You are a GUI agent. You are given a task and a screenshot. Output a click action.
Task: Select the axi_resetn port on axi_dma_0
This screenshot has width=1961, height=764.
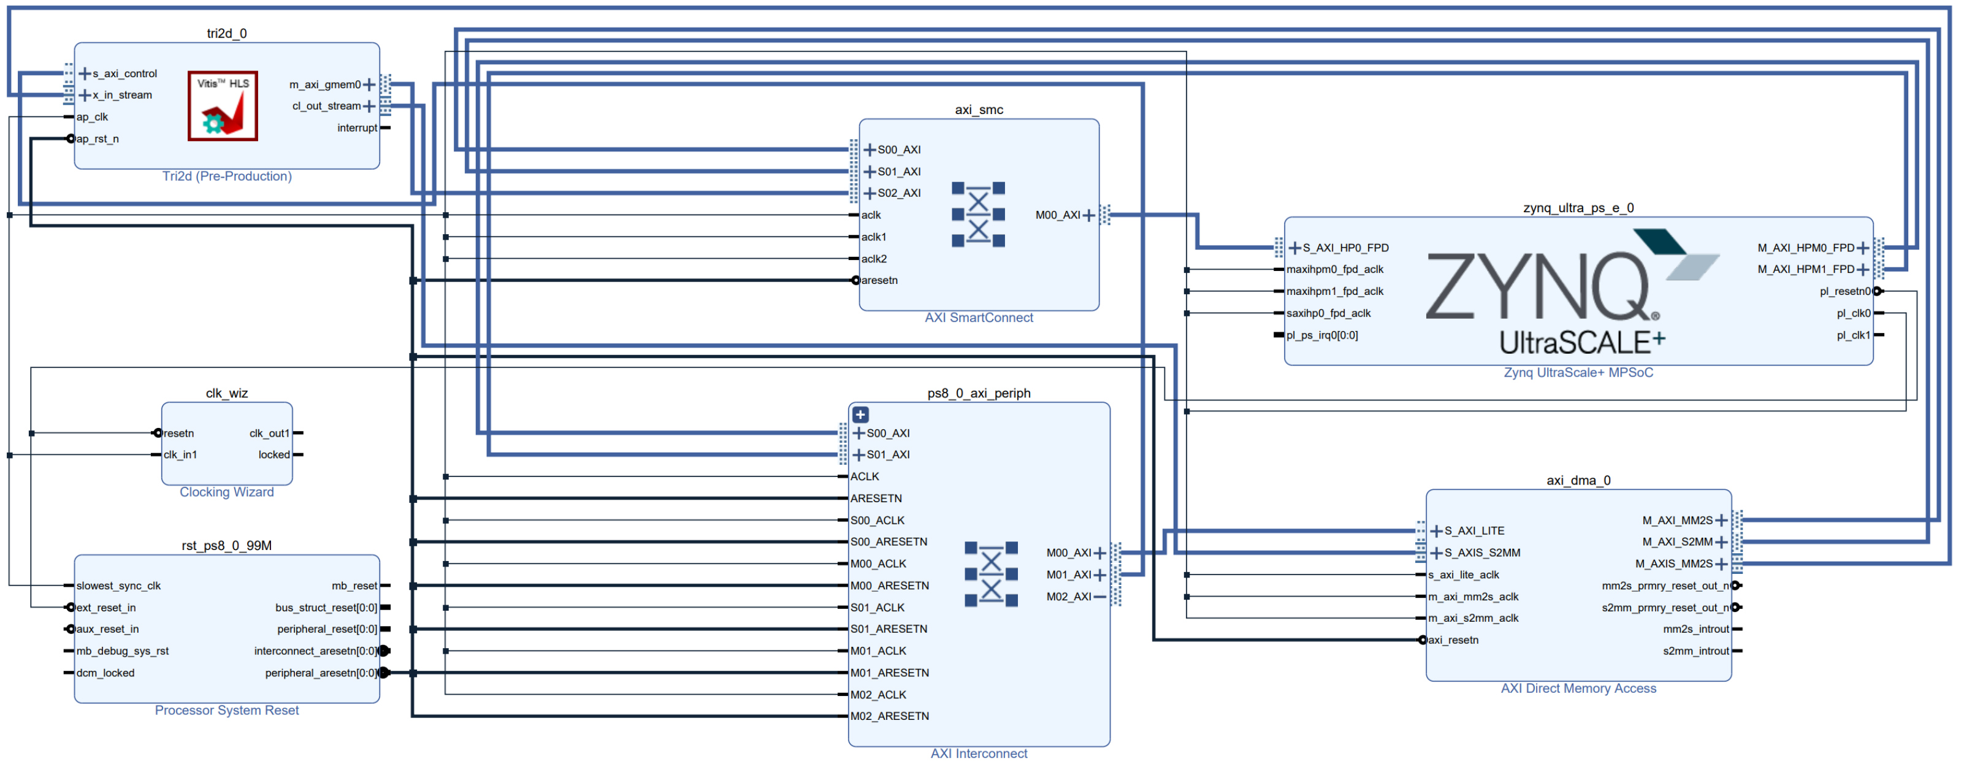point(1453,641)
